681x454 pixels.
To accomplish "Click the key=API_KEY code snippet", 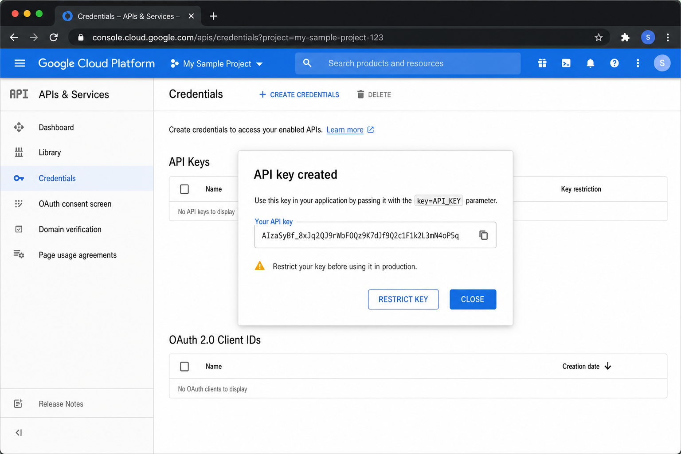I will [438, 201].
